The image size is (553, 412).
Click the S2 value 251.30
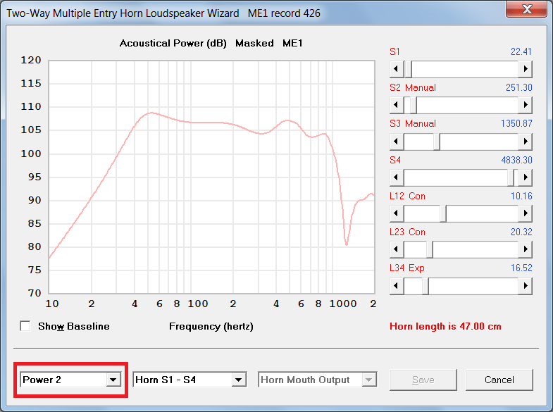click(518, 87)
